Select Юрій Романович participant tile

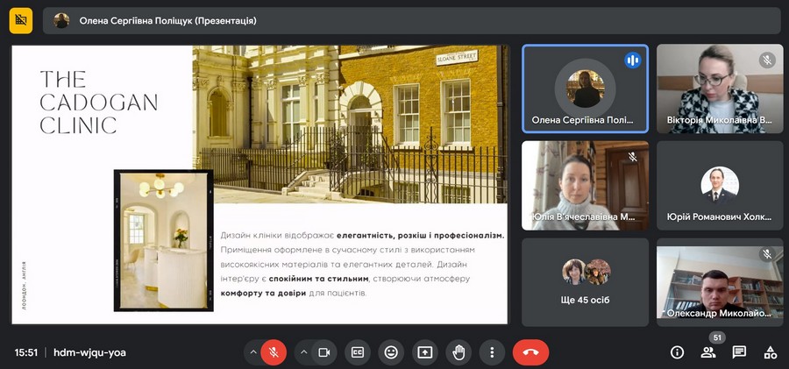coord(719,185)
